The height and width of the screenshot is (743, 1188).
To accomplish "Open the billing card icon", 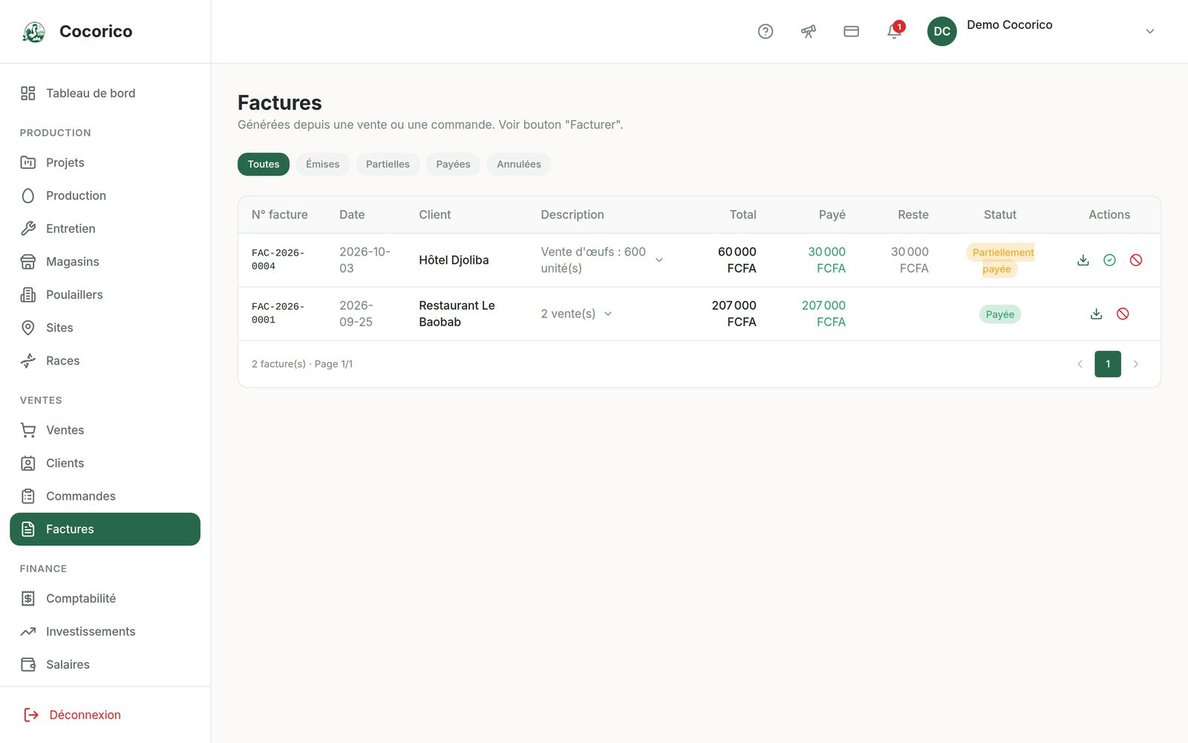I will pos(852,31).
